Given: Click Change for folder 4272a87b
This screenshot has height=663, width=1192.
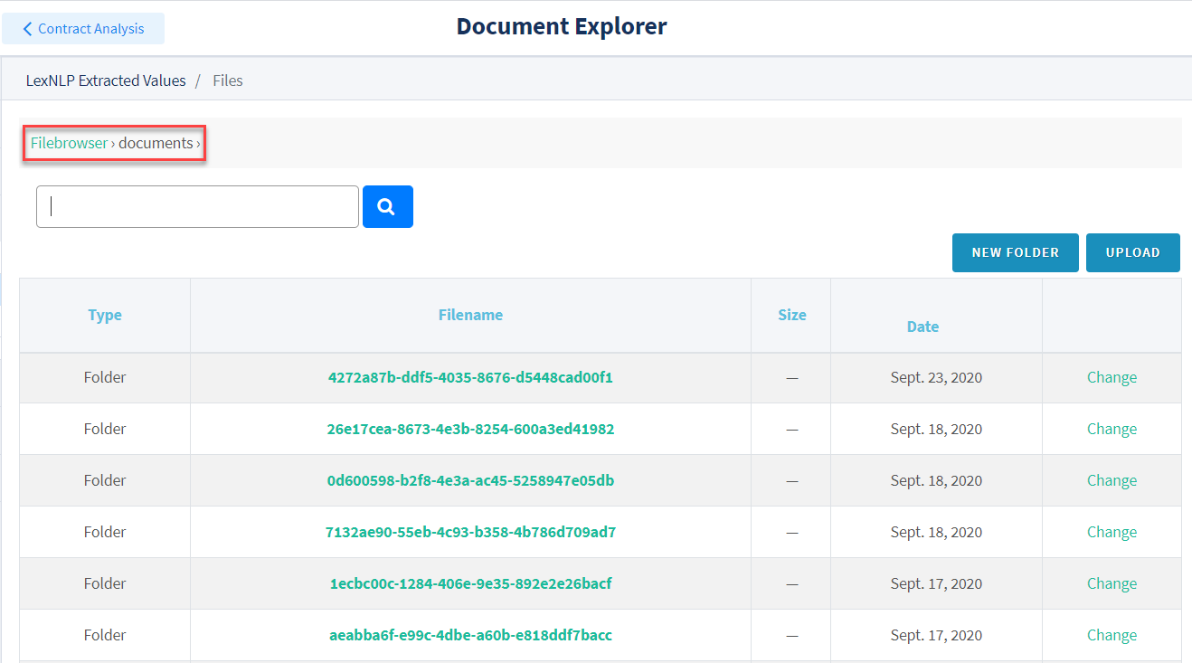Looking at the screenshot, I should (1112, 378).
